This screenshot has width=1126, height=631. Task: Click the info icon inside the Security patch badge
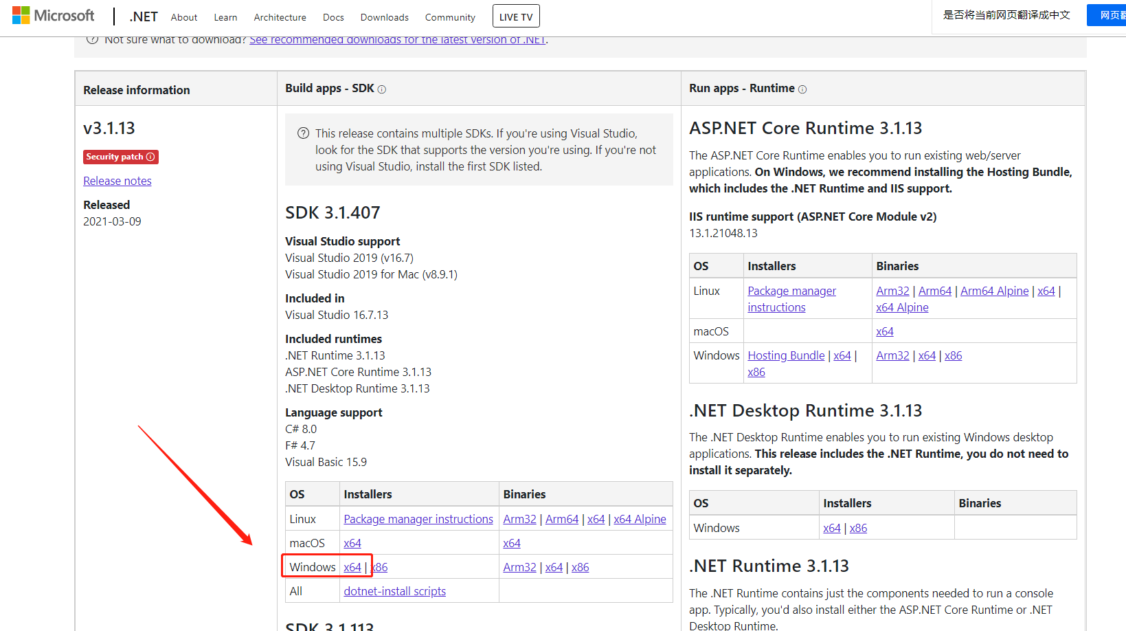pyautogui.click(x=150, y=157)
